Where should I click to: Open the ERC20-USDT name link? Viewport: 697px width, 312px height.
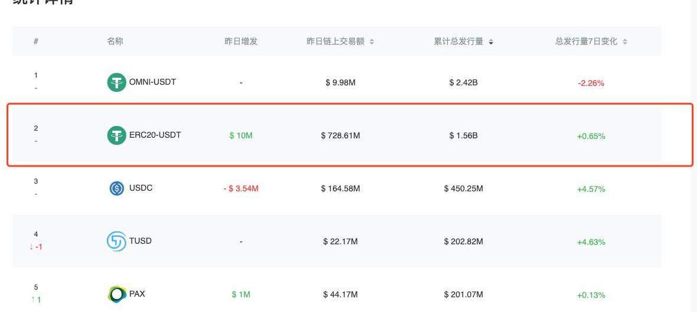pyautogui.click(x=155, y=135)
